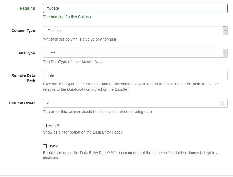Image resolution: width=233 pixels, height=177 pixels.
Task: Enable the Sort? checkbox
Action: click(x=45, y=146)
